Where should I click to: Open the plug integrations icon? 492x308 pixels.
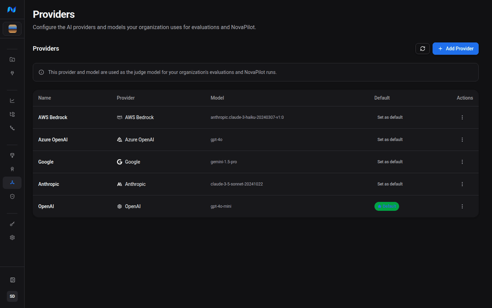pyautogui.click(x=12, y=73)
